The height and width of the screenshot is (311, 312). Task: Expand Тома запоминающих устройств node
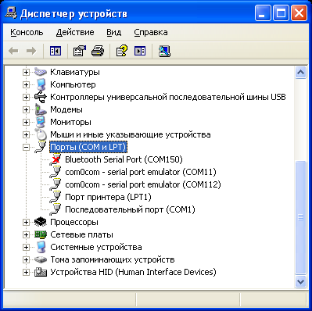click(x=26, y=259)
